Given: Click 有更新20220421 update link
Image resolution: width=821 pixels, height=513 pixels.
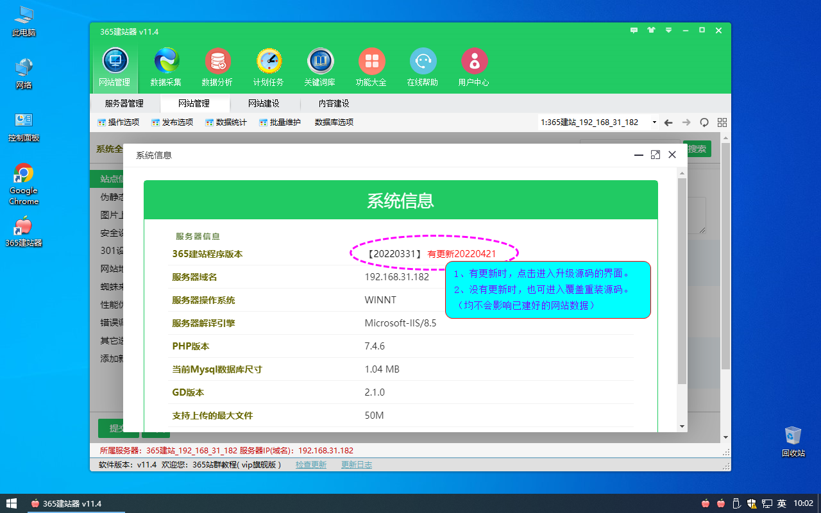Looking at the screenshot, I should [462, 254].
